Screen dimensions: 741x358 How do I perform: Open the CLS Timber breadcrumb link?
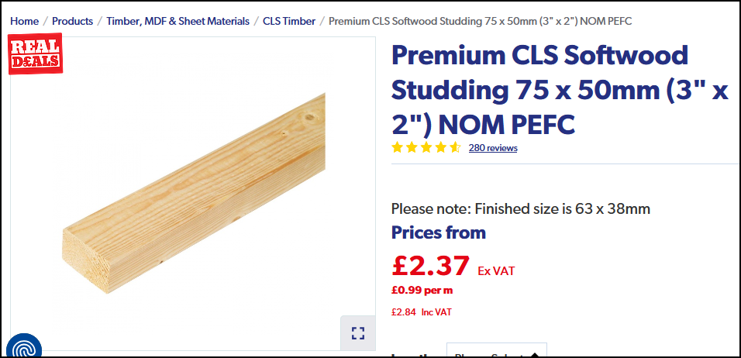[289, 21]
